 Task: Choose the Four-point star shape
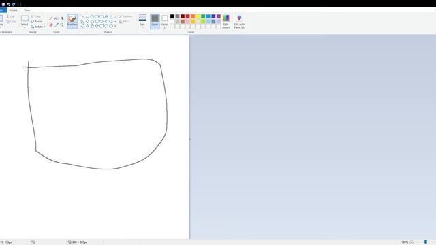pyautogui.click(x=87, y=26)
